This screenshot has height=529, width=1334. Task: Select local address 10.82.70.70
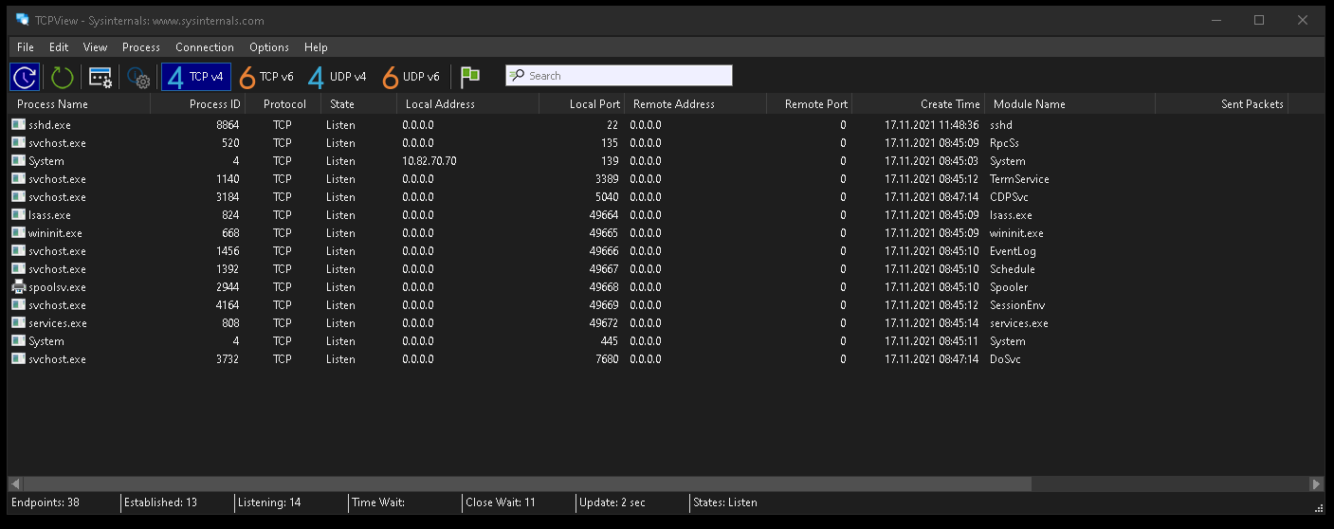click(429, 161)
